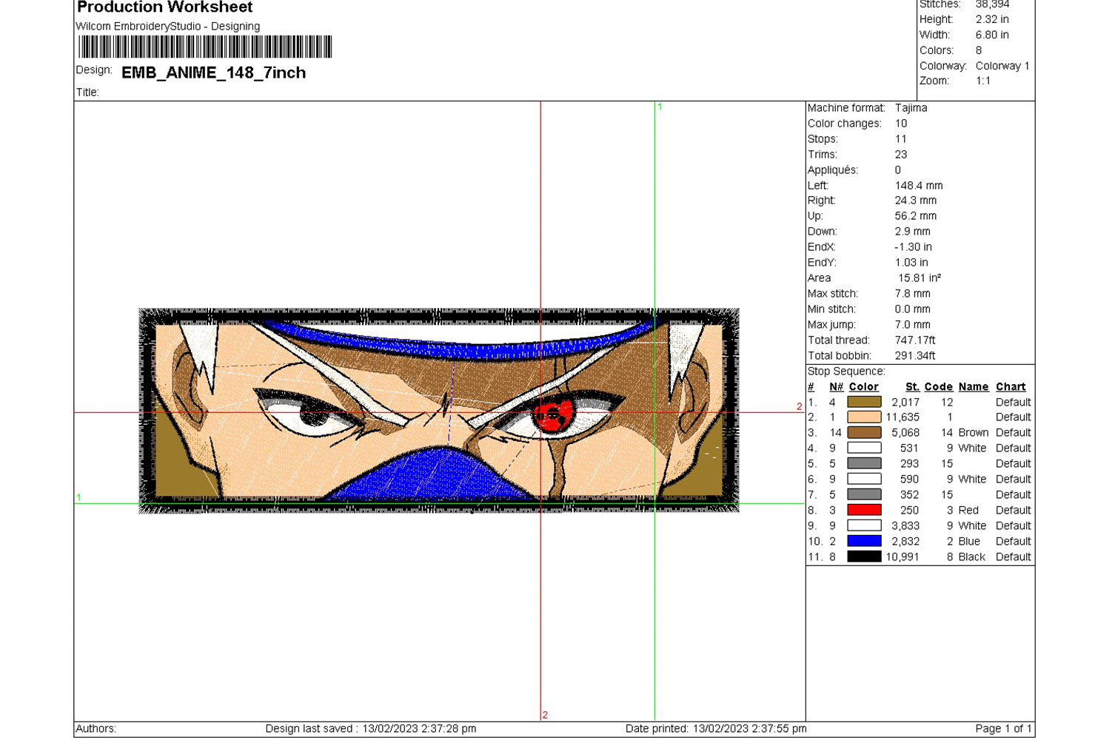1112x740 pixels.
Task: Select the EndX value -1.30 in
Action: (913, 247)
